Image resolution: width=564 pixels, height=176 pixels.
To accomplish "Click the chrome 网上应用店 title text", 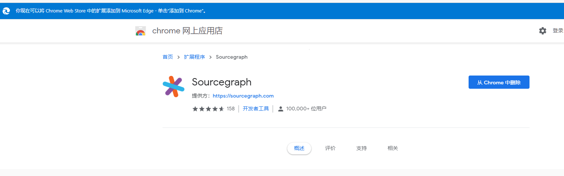I will point(188,31).
